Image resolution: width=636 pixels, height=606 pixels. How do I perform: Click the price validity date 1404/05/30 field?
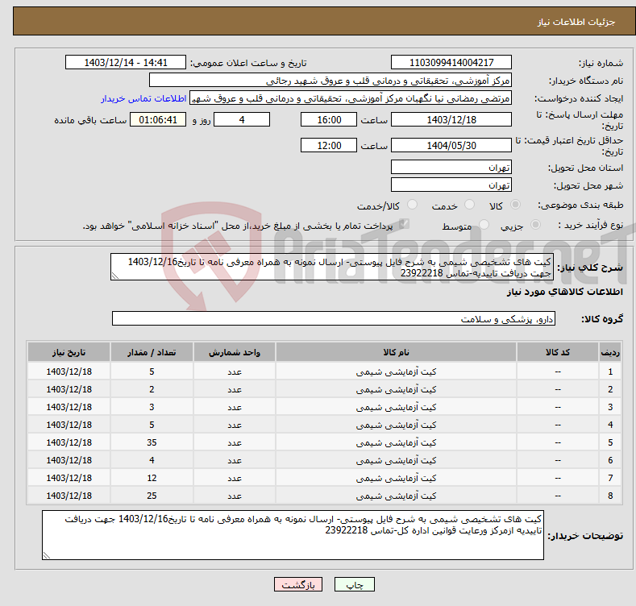tap(451, 145)
